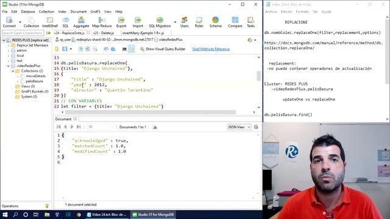This screenshot has width=390, height=219.
Task: Click the save script icon
Action: pos(65,49)
